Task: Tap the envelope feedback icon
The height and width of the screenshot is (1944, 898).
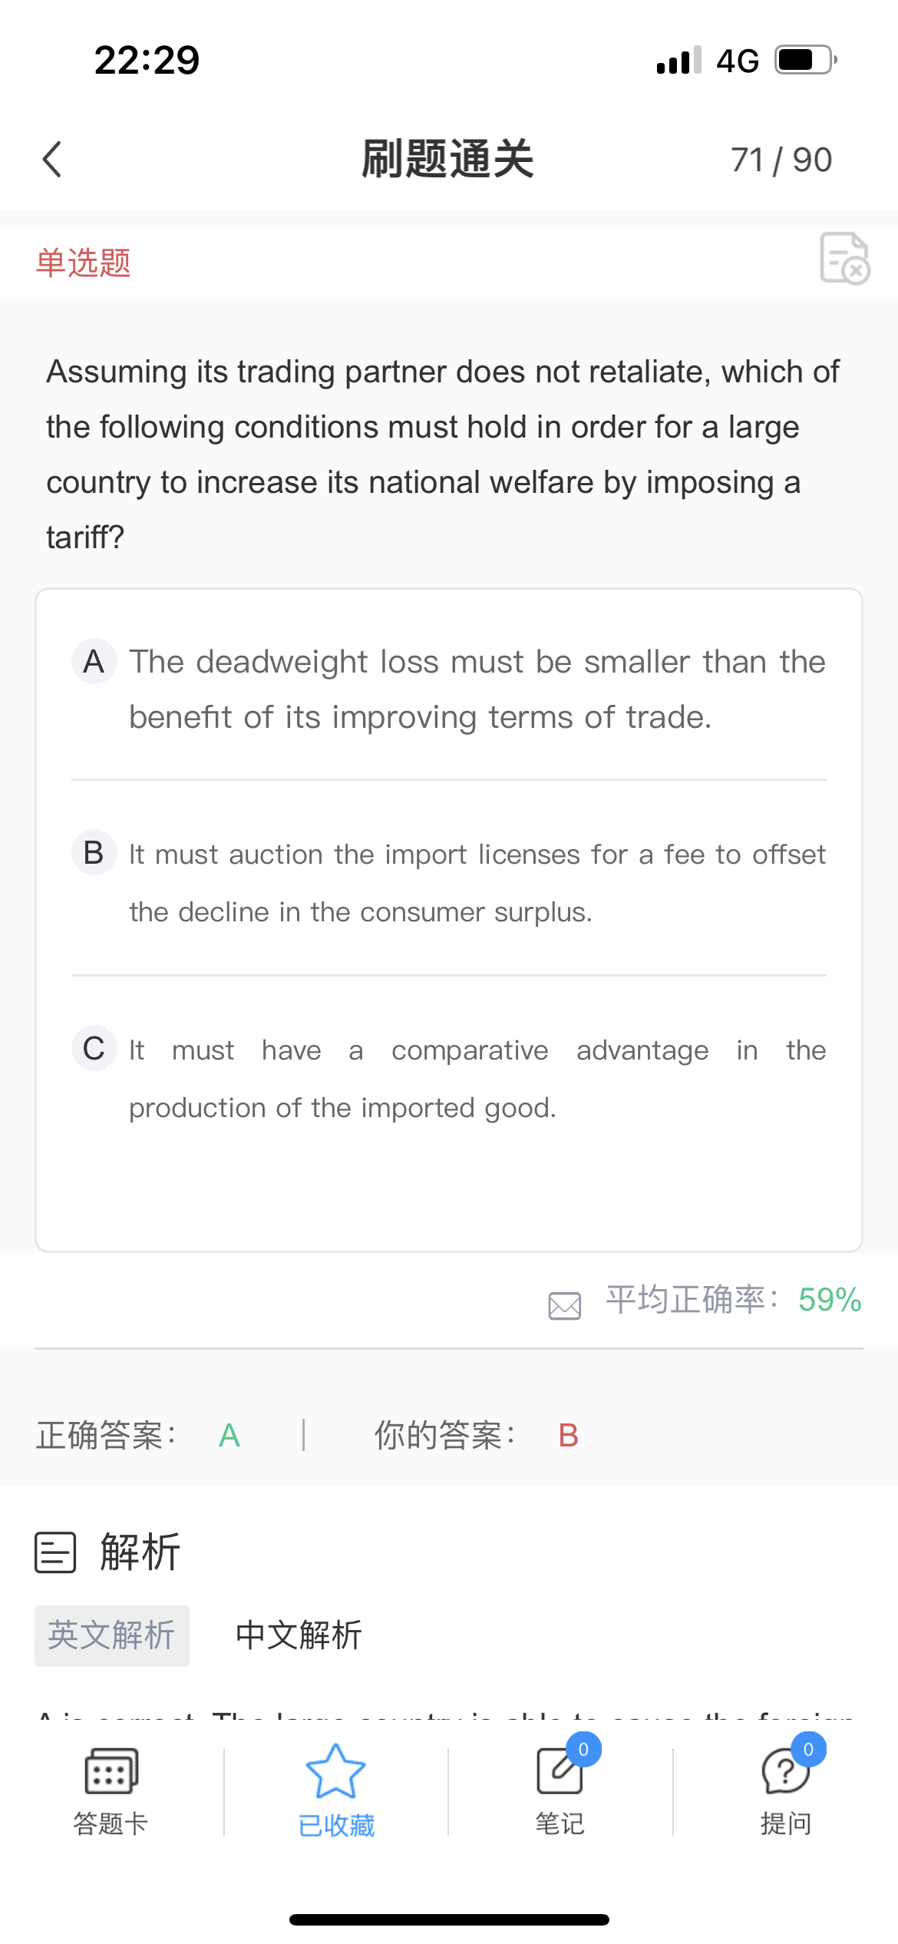Action: pyautogui.click(x=565, y=1305)
